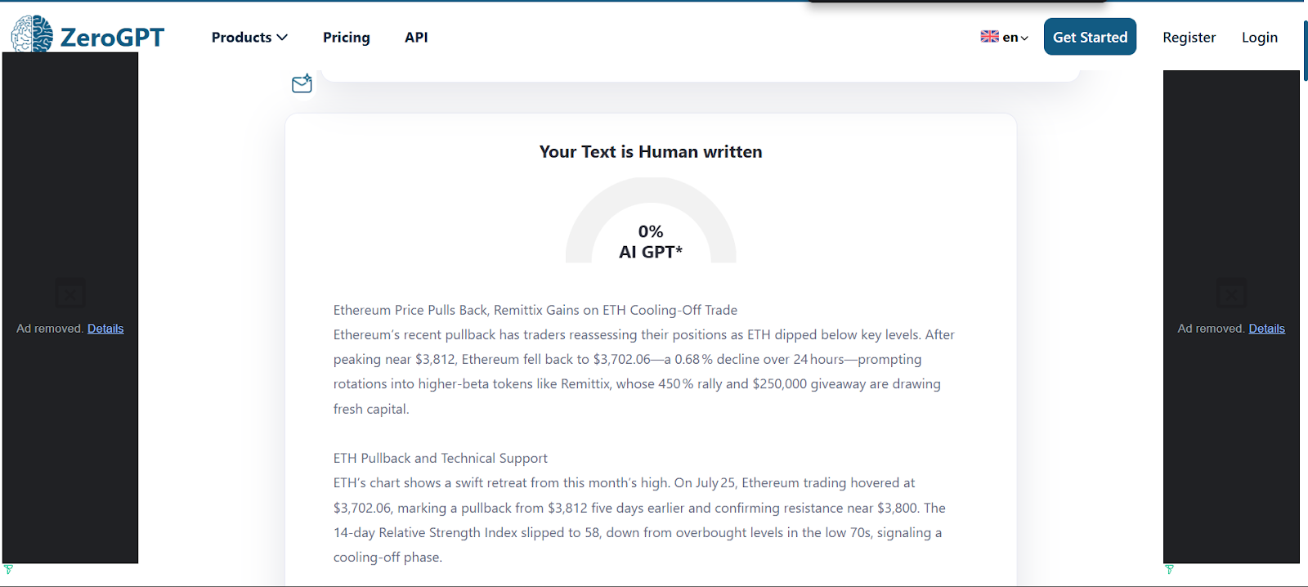Click the left ad corner marker icon

[8, 569]
